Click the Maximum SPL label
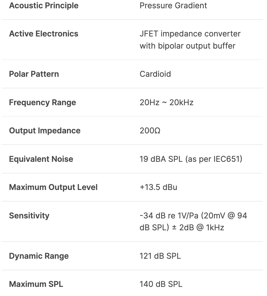 (36, 284)
